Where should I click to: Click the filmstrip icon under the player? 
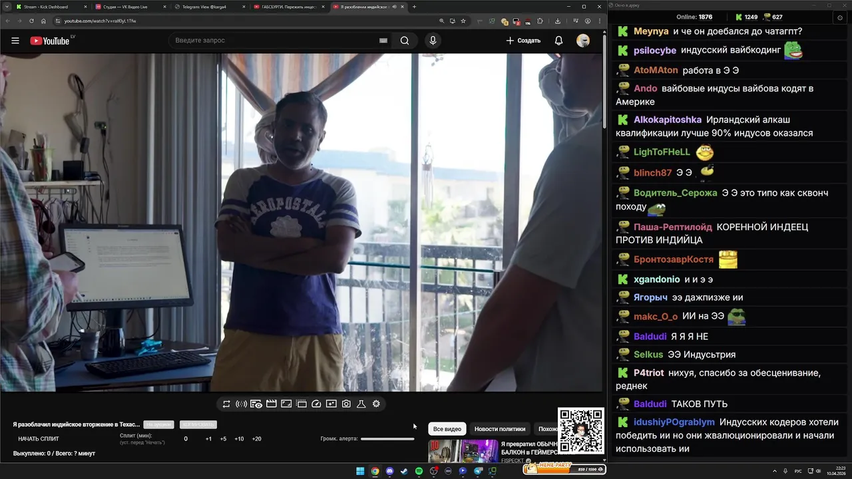tap(301, 404)
